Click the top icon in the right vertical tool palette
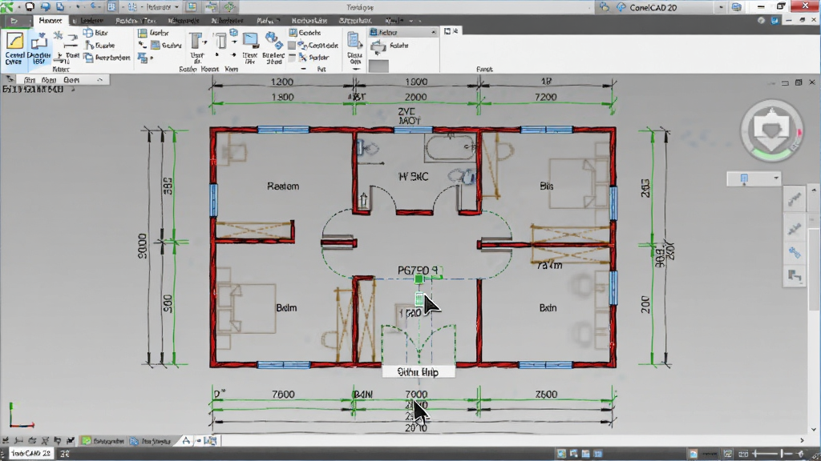The image size is (821, 461). click(795, 198)
